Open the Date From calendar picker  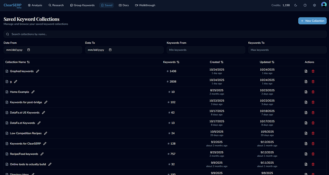coord(29,50)
